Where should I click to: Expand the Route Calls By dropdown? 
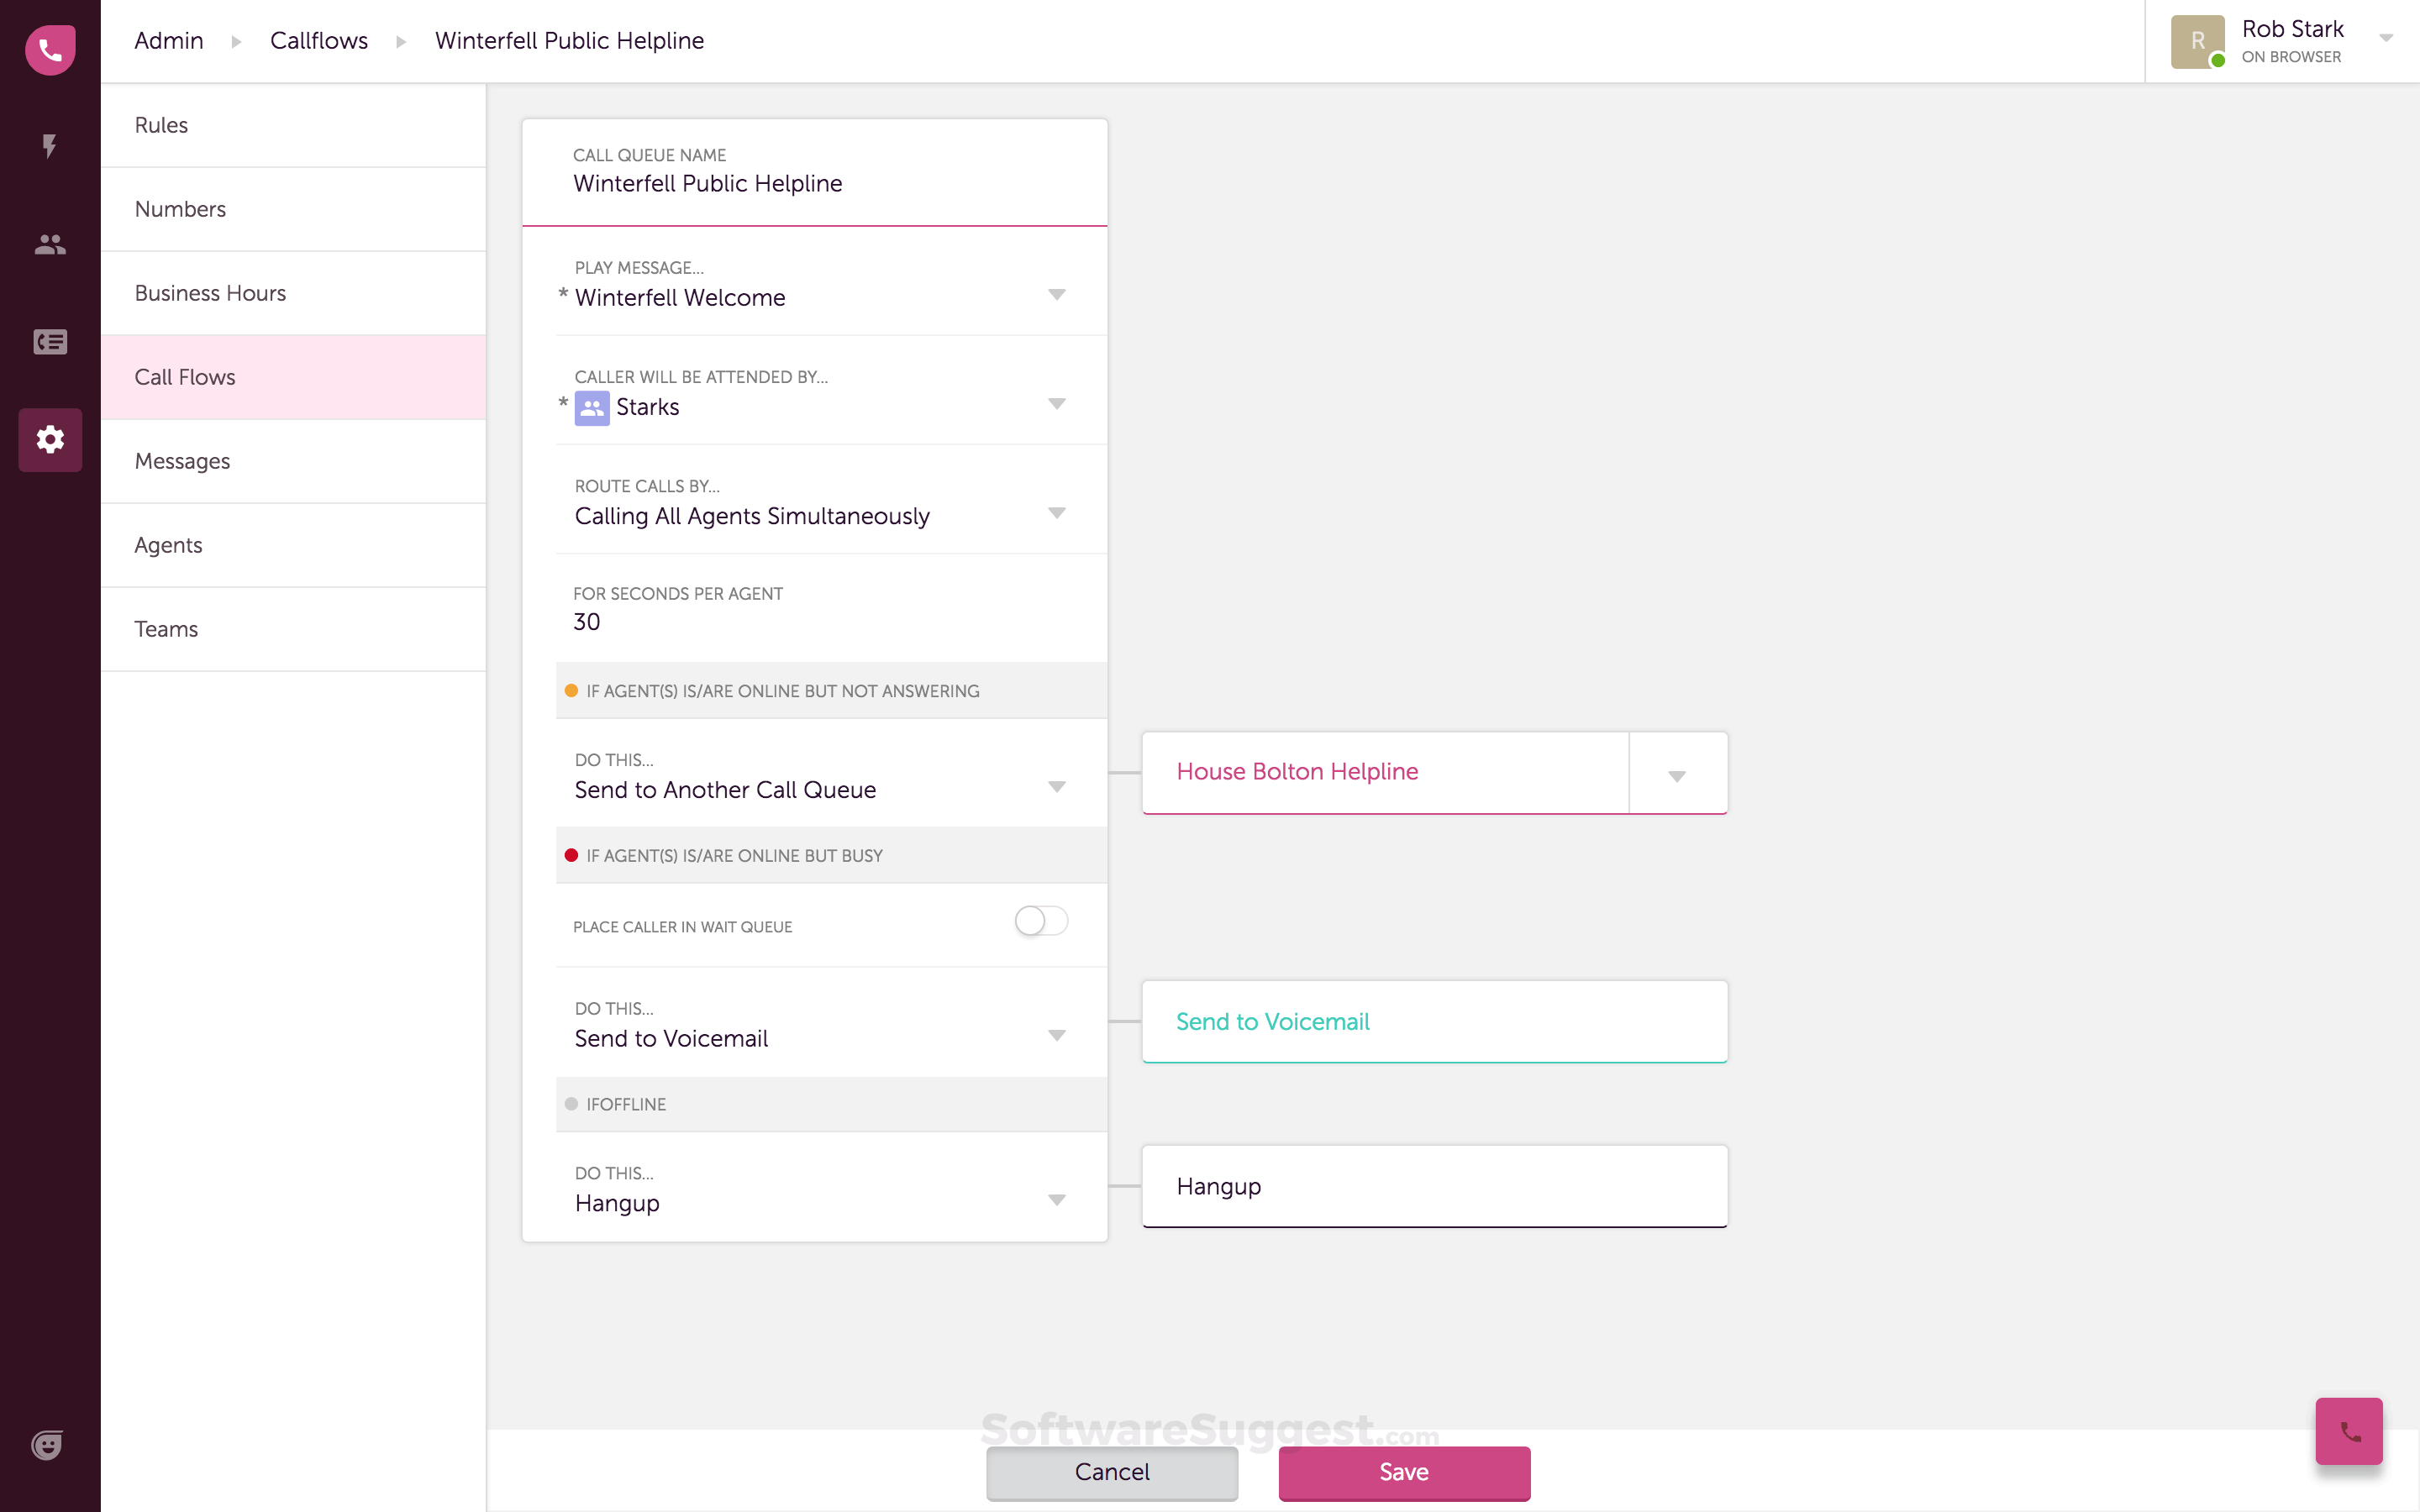[1057, 513]
